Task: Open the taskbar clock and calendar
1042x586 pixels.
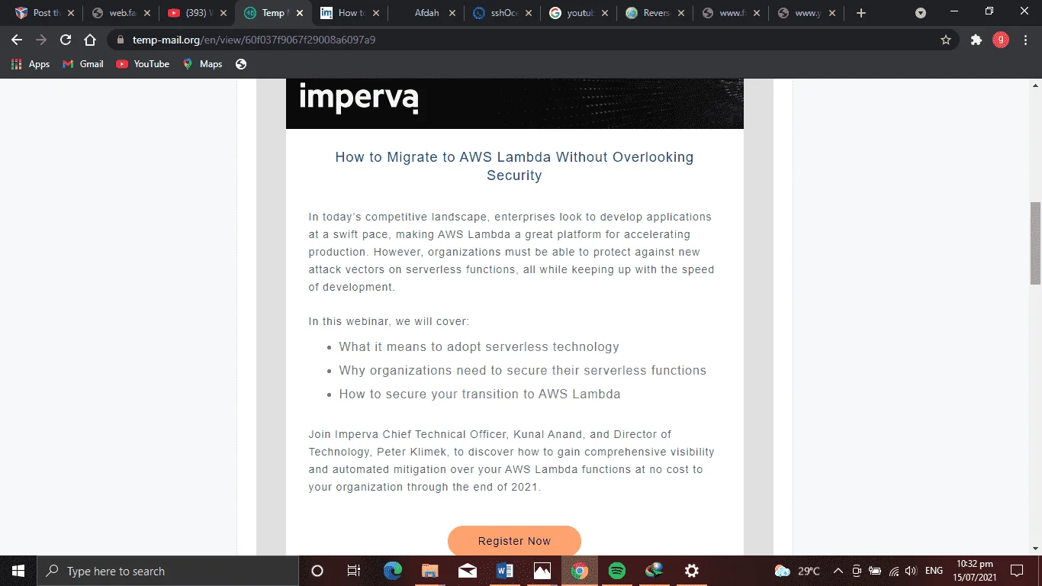Action: coord(975,571)
